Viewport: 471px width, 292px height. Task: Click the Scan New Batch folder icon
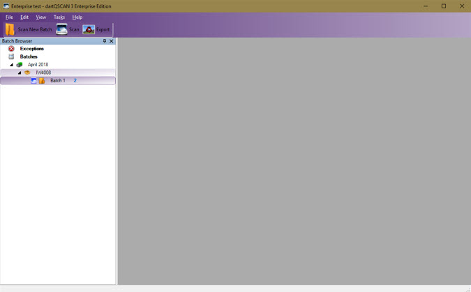pyautogui.click(x=10, y=29)
